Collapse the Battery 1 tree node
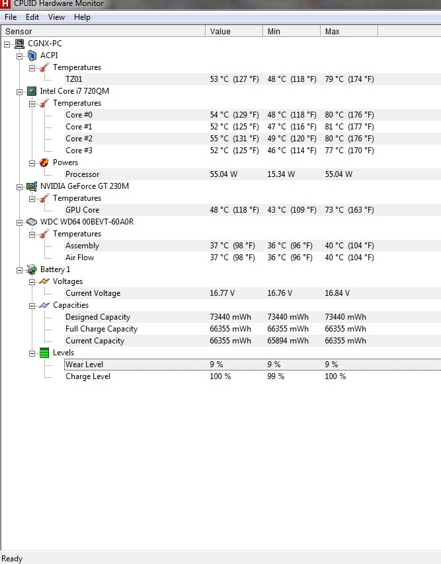The width and height of the screenshot is (441, 564). [x=19, y=269]
